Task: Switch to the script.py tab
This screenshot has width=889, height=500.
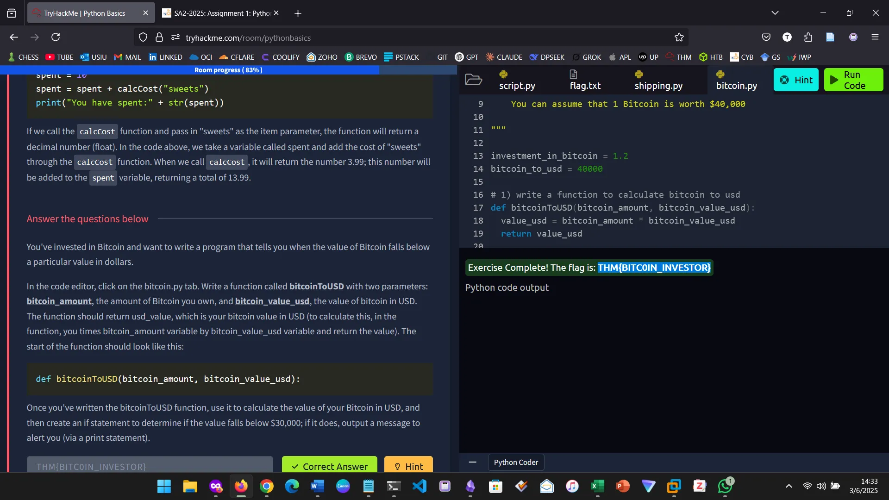Action: tap(517, 80)
